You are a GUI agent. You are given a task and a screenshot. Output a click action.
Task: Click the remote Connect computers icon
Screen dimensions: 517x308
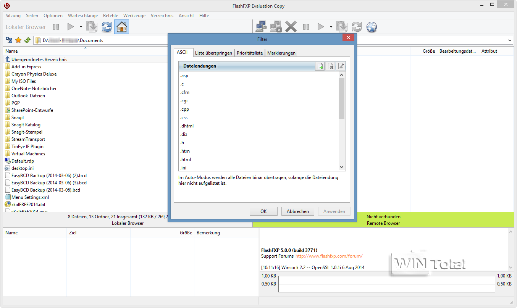261,27
